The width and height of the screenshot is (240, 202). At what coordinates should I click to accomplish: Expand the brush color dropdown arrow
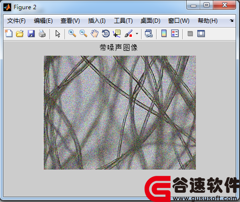pos(137,34)
